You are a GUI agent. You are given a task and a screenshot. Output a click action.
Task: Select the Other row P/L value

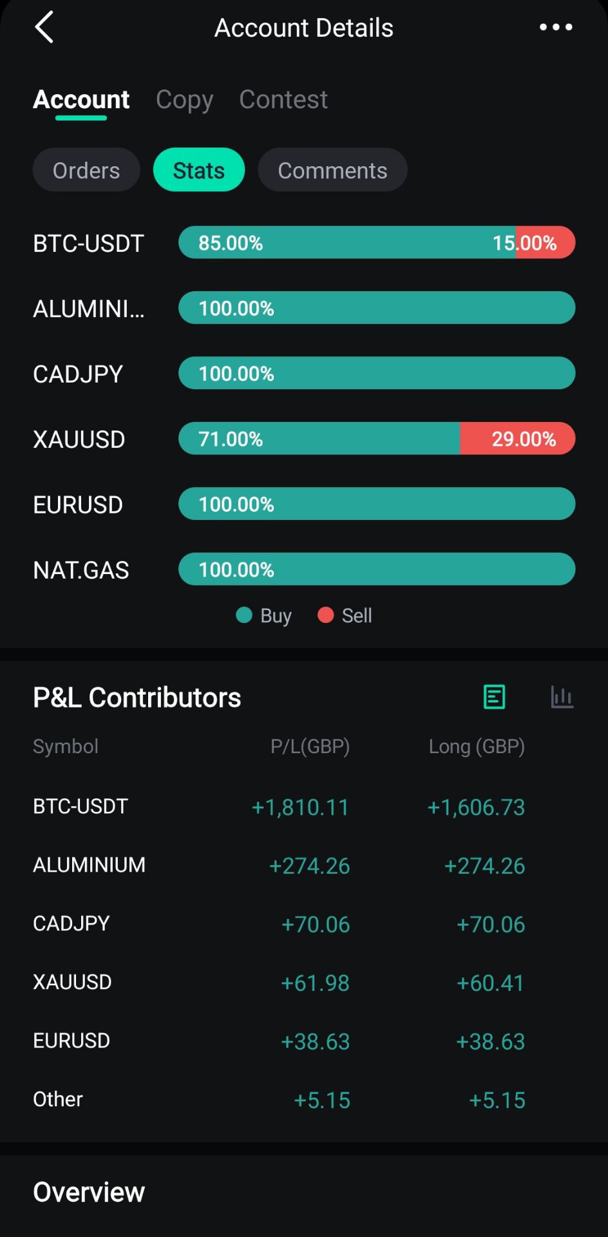click(x=321, y=1100)
